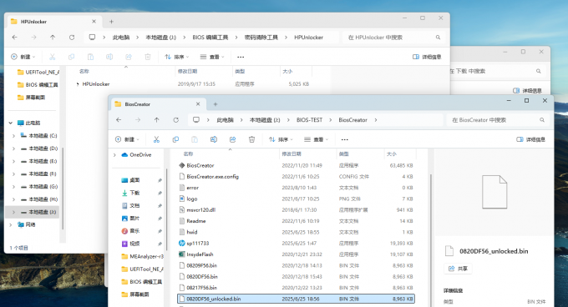Open the more options ellipsis in BiosCreator toolbar
Image resolution: width=568 pixels, height=307 pixels.
tap(344, 139)
